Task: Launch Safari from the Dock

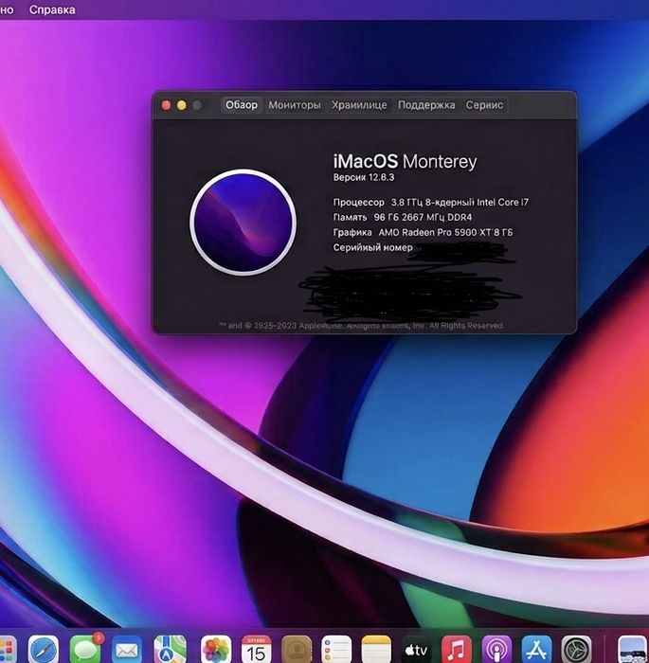Action: point(44,650)
